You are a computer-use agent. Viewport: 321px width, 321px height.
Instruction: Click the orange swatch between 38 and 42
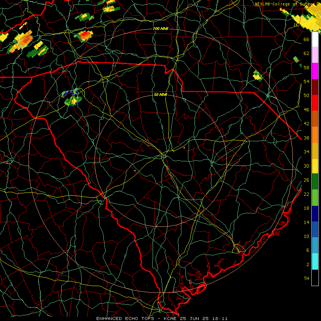tap(315, 135)
